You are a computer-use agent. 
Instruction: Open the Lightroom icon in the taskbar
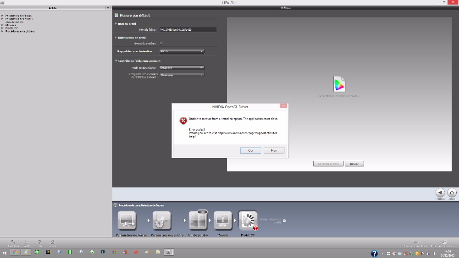point(103,252)
